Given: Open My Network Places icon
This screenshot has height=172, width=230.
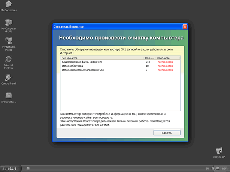Looking at the screenshot, I should pos(8,41).
